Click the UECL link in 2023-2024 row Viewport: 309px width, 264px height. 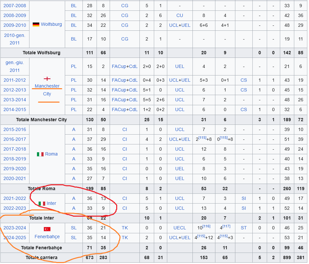point(179,228)
